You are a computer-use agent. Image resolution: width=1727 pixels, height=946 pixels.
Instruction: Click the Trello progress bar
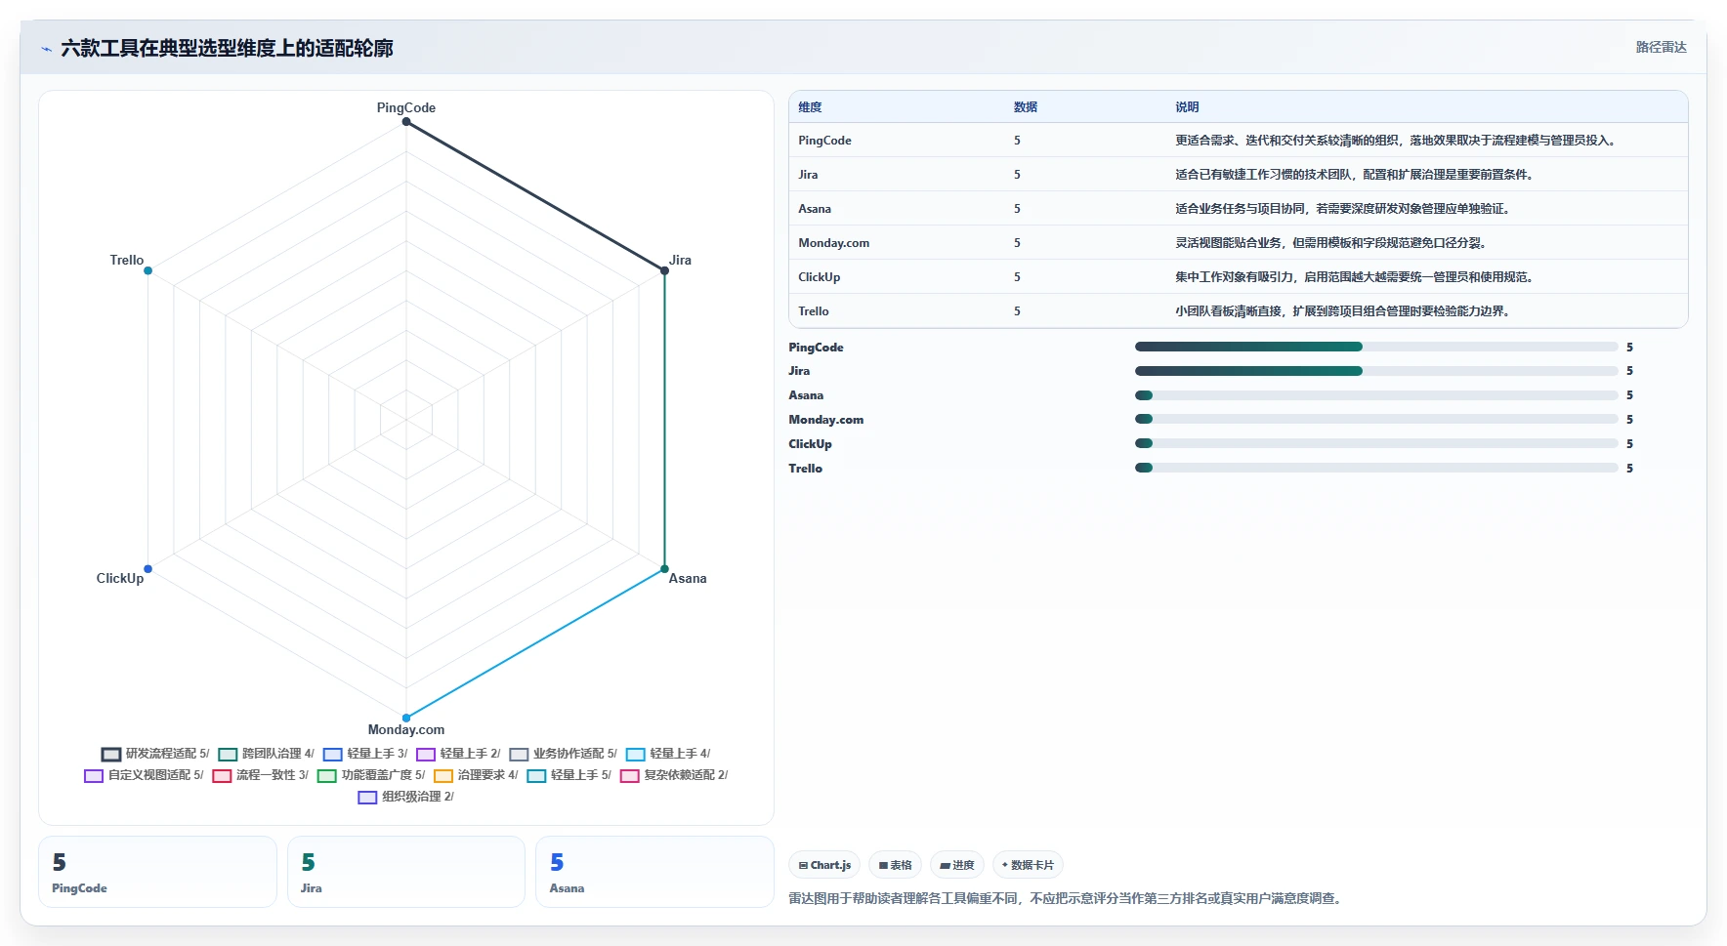click(x=1376, y=468)
